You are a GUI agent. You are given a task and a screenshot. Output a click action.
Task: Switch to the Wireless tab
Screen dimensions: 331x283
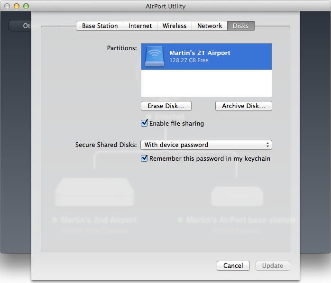[x=175, y=26]
